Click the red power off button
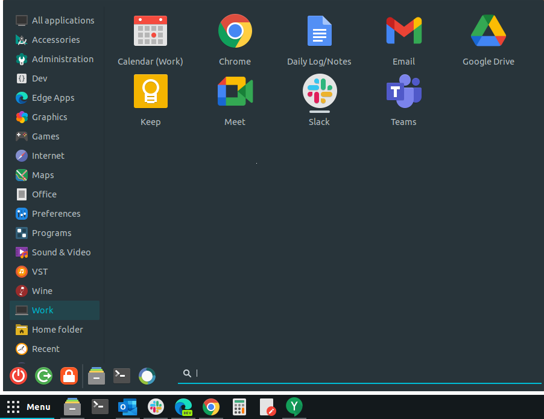The width and height of the screenshot is (544, 419). (17, 376)
